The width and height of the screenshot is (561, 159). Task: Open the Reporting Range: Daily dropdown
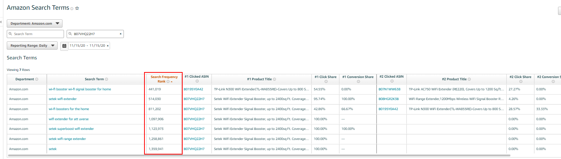[x=32, y=46]
